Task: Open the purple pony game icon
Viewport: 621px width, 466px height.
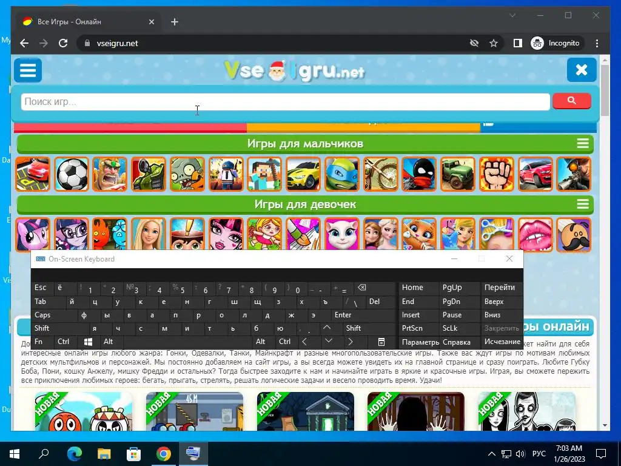Action: (x=33, y=235)
